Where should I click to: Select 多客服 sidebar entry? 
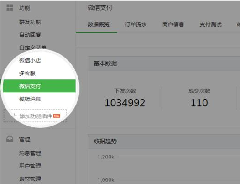pyautogui.click(x=27, y=73)
